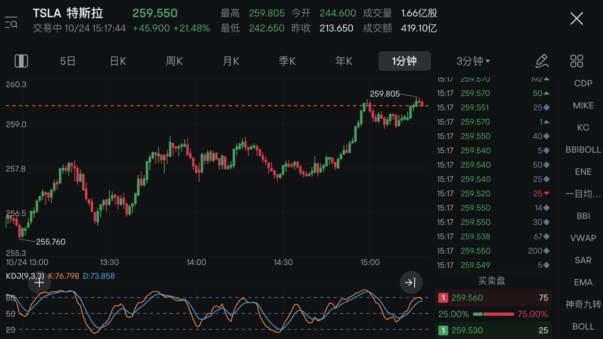Viewport: 603px width, 339px height.
Task: Tap the 255.760 low label on chart
Action: coord(51,242)
